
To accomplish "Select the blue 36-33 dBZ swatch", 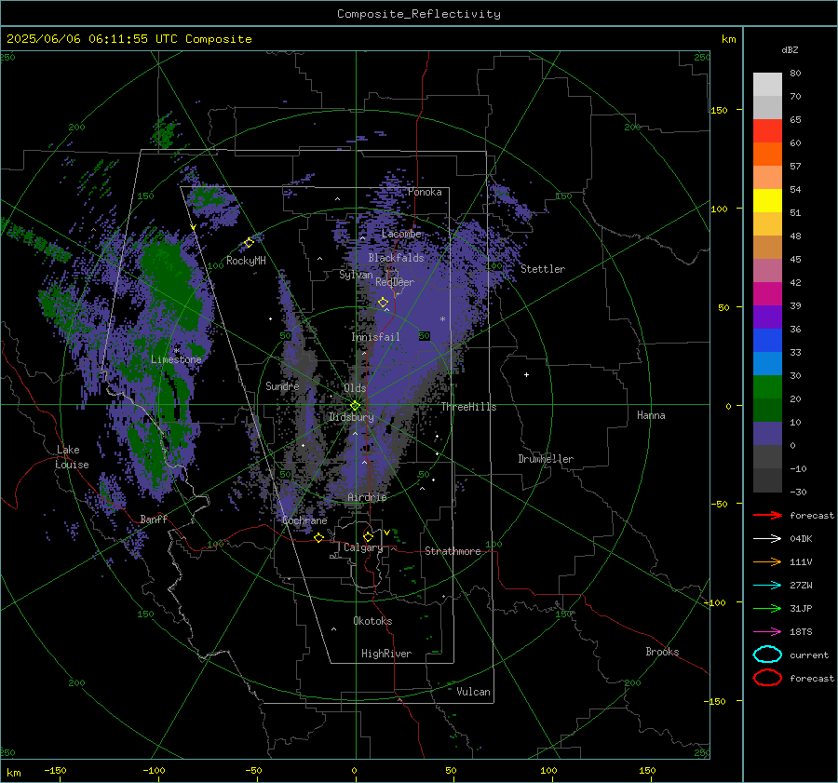I will point(767,341).
